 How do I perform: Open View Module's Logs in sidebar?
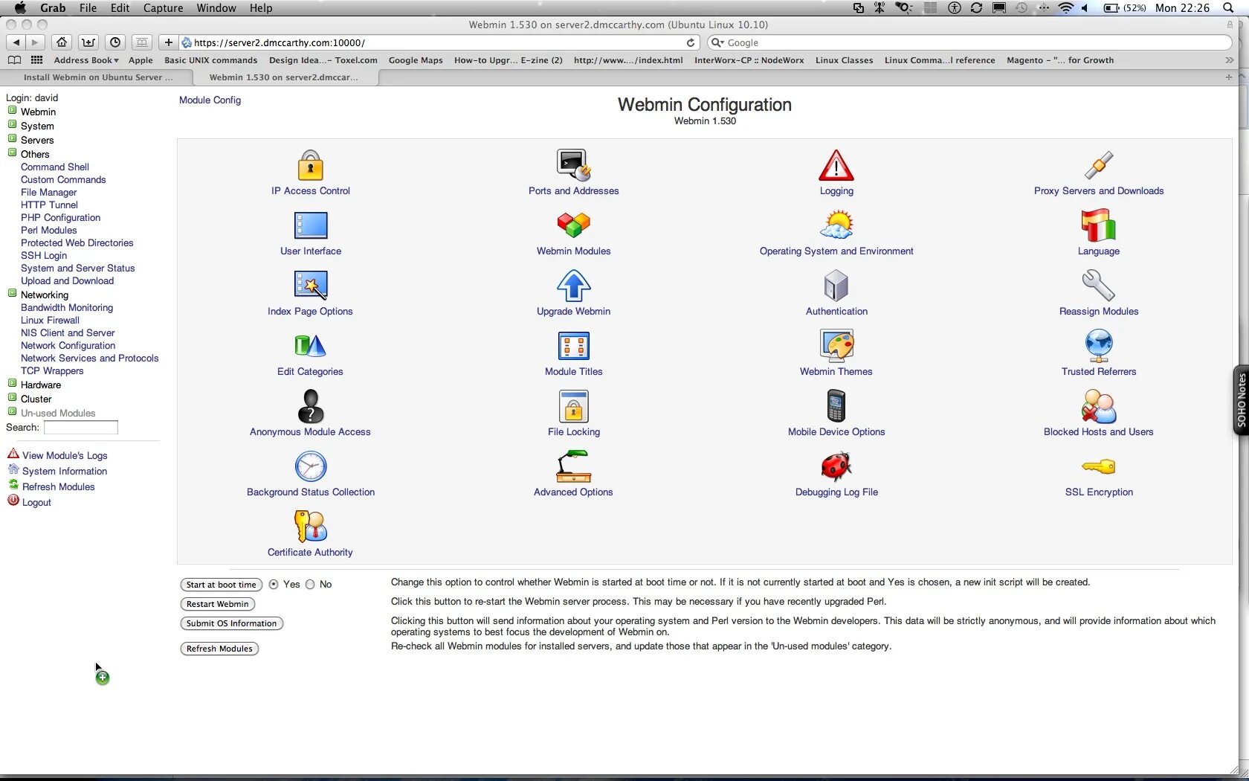coord(65,455)
